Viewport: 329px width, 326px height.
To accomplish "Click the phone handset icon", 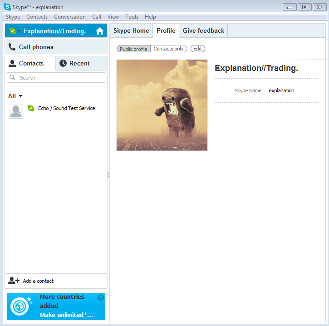I will 12,47.
